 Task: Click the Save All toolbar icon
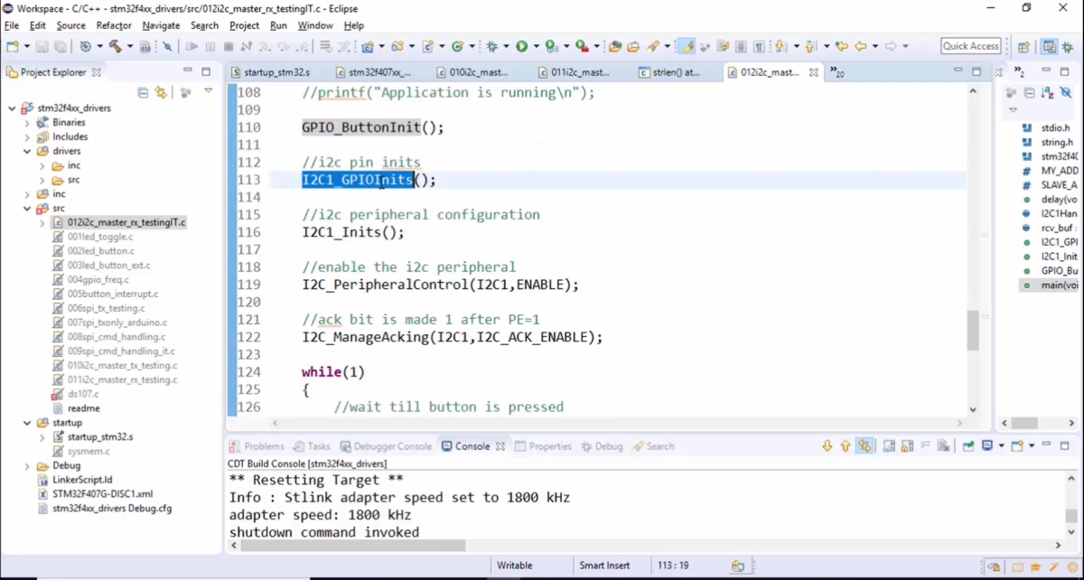point(60,46)
